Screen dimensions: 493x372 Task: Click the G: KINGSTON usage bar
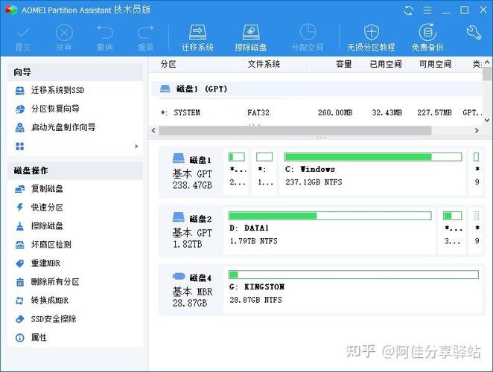click(354, 275)
